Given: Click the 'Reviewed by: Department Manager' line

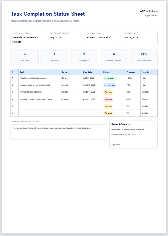Looking at the screenshot, I should (128, 129).
